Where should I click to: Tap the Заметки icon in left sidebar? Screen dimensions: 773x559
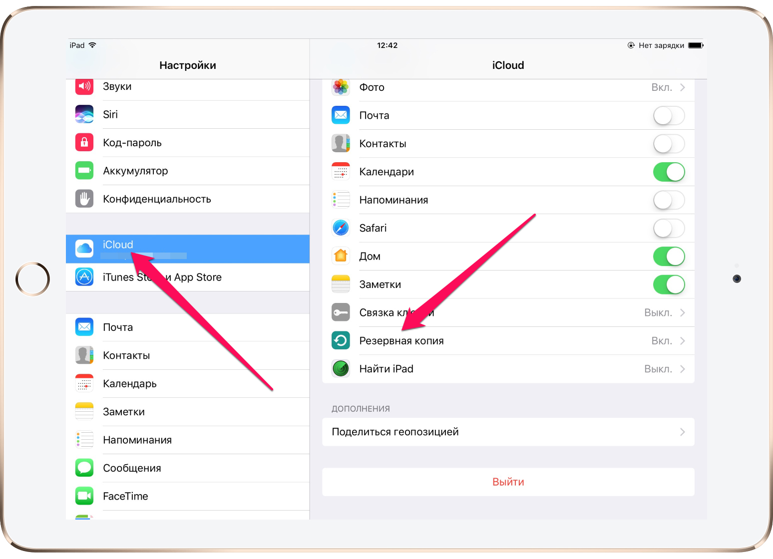(x=84, y=412)
